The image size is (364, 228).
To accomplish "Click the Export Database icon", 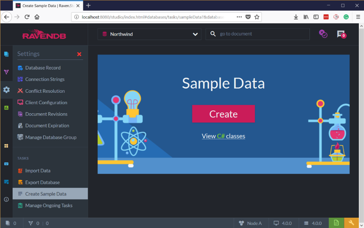I will (x=20, y=182).
